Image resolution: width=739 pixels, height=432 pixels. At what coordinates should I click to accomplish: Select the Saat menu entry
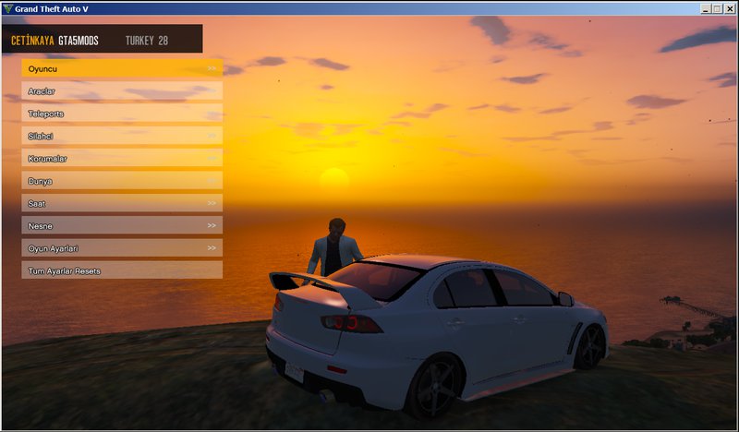(122, 203)
